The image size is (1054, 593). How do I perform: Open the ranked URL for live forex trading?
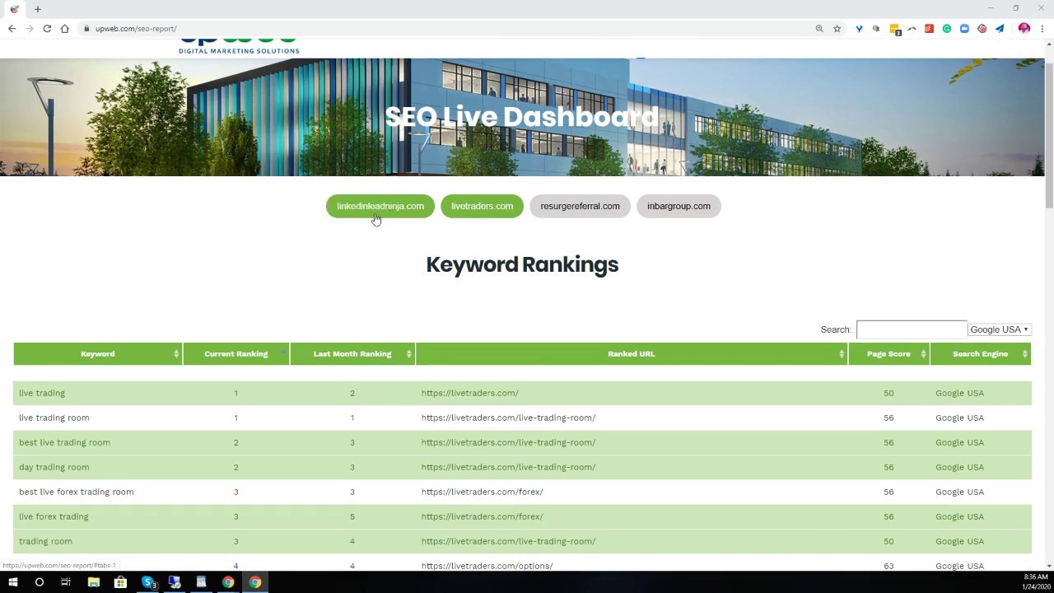point(482,516)
